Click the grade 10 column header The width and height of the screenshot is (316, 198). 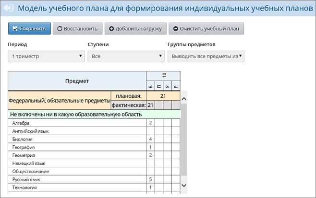tap(163, 76)
